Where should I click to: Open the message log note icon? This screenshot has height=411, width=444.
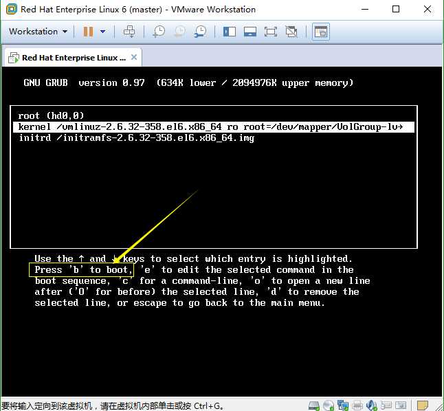point(423,406)
